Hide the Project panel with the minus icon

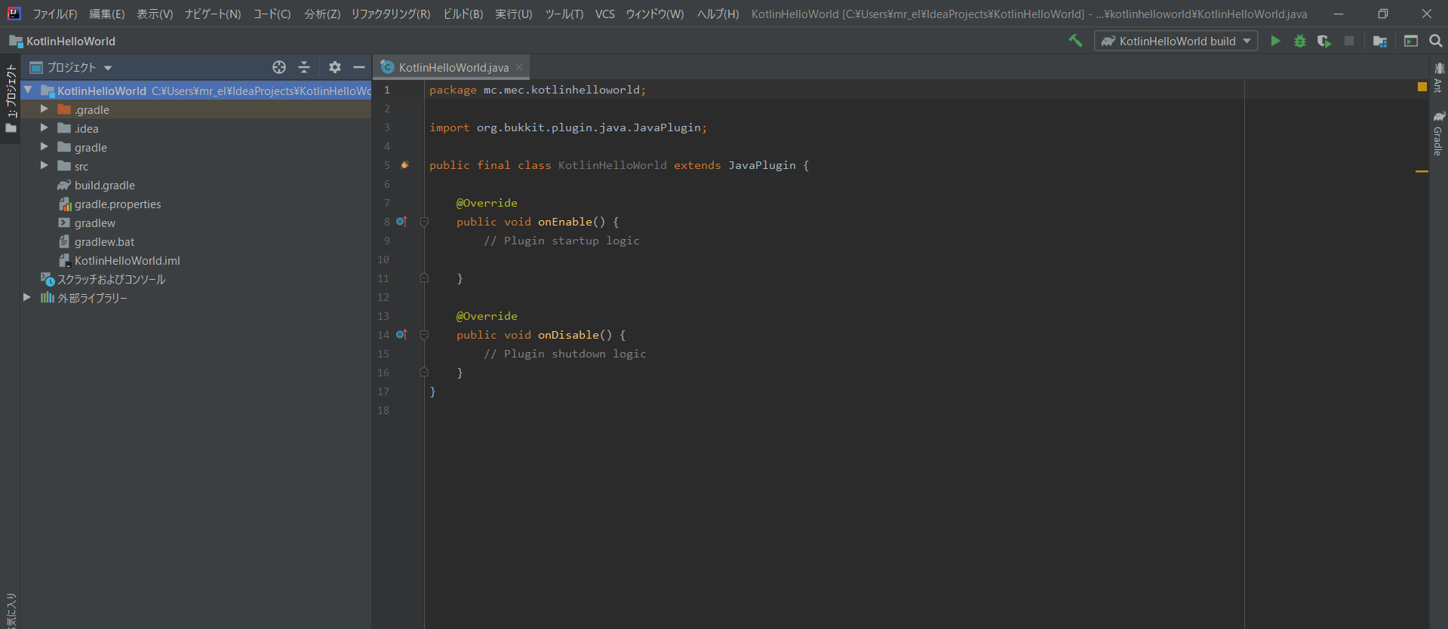(359, 67)
